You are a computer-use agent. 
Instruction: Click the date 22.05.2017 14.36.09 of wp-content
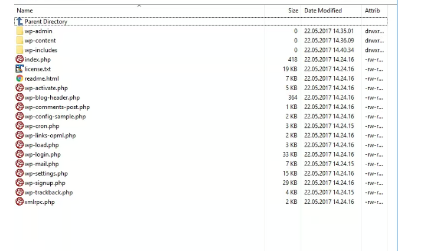329,41
